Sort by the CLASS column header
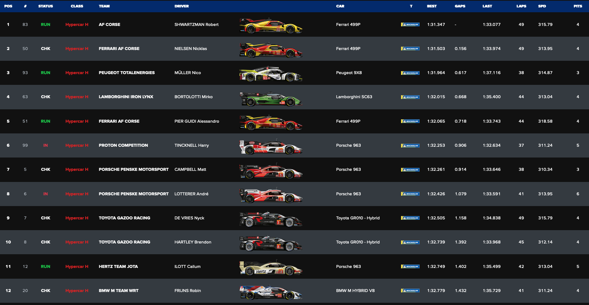The height and width of the screenshot is (305, 589). (77, 6)
